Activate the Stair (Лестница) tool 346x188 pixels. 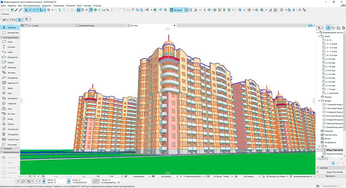[x=10, y=72]
